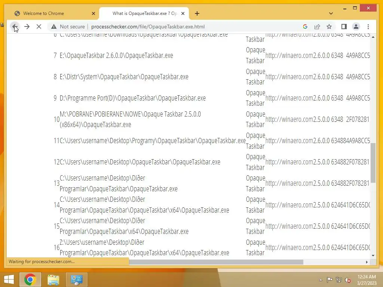Open Windows Start button
Screen dimensions: 383x287
coord(9,279)
